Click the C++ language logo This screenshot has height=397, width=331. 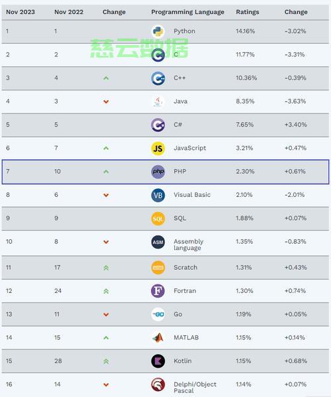click(x=158, y=78)
